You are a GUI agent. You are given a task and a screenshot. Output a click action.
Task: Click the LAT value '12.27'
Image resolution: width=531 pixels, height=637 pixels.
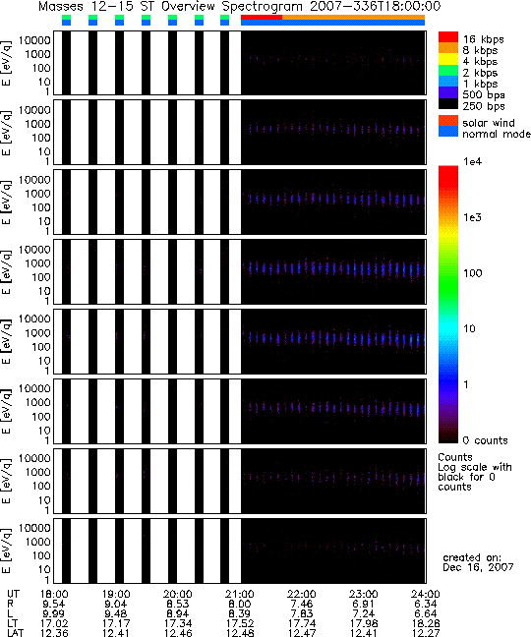pos(426,632)
